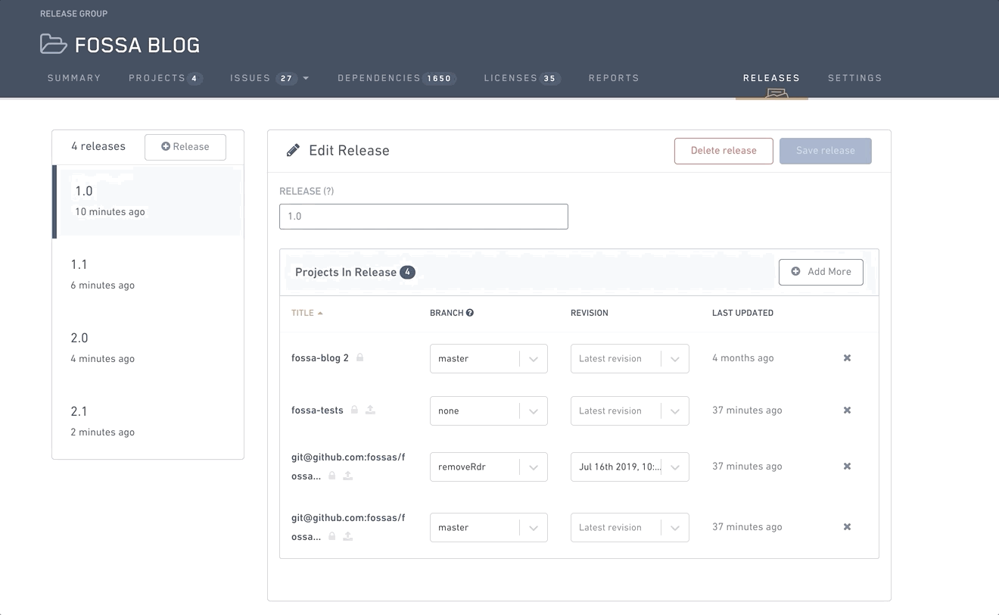Go to the SETTINGS tab
The image size is (999, 615).
click(854, 78)
